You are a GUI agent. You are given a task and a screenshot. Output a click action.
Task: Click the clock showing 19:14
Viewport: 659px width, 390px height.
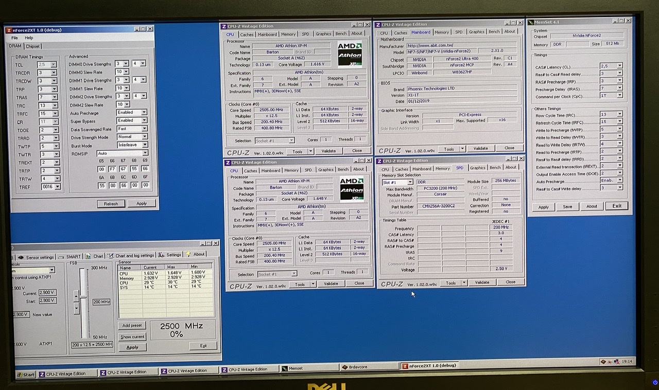[x=626, y=362]
